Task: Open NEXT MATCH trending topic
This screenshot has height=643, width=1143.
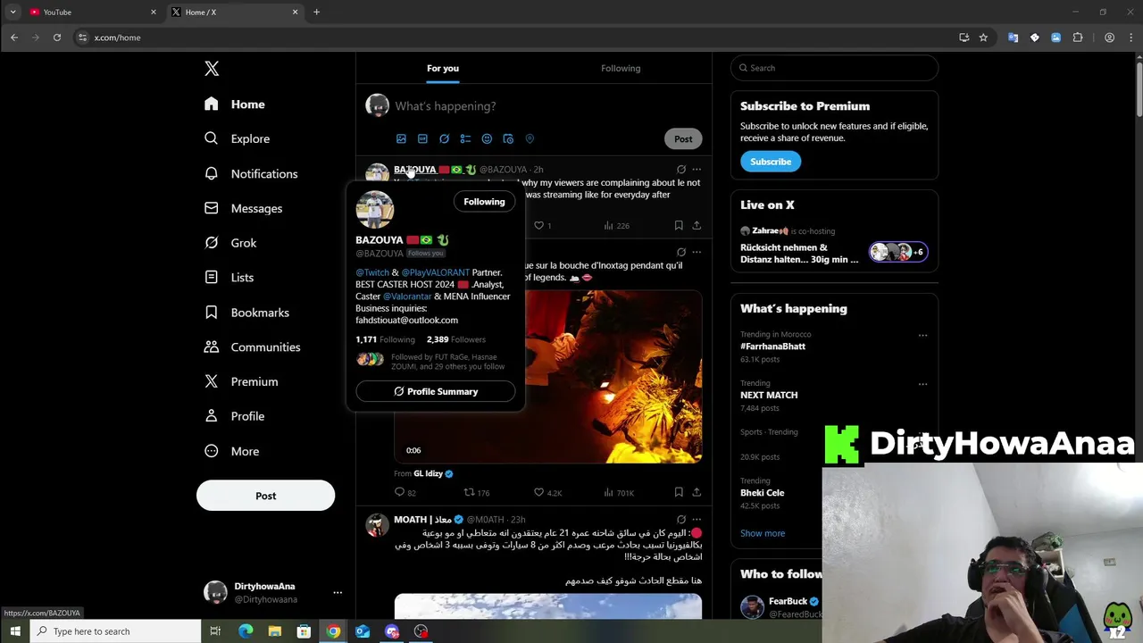Action: click(x=769, y=395)
